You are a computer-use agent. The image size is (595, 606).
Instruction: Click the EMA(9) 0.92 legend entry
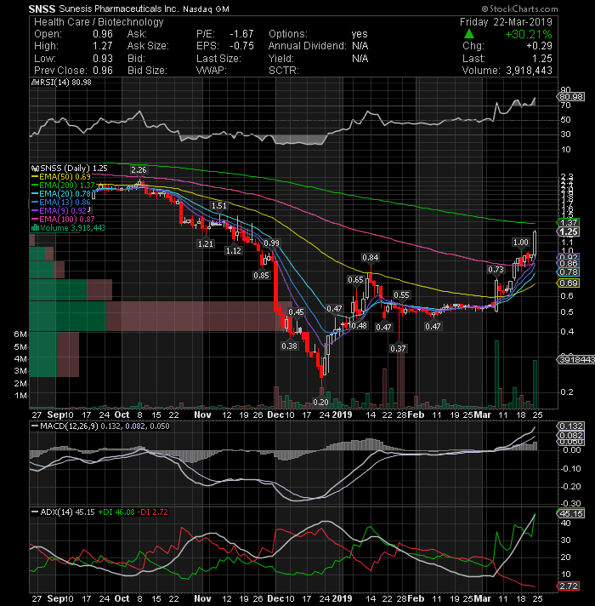tap(59, 210)
